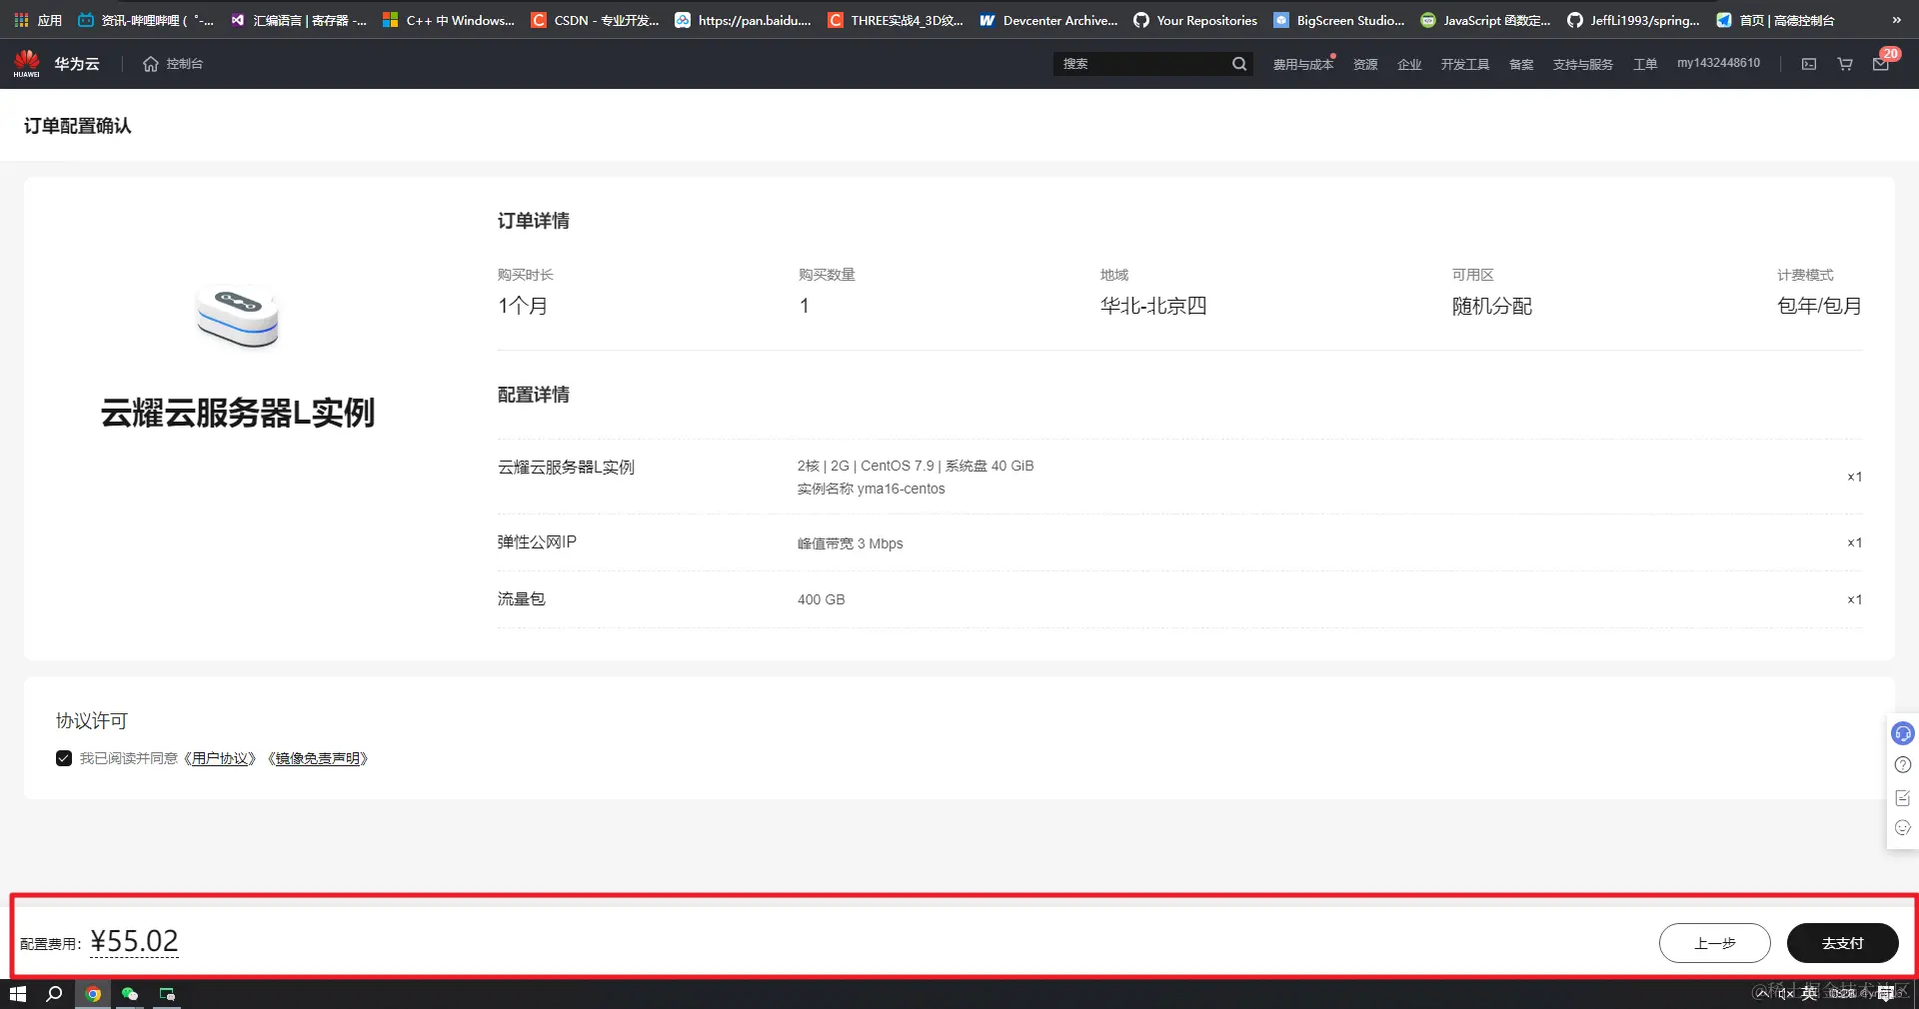Click the 峰值带宽 3 Mbps value
1919x1009 pixels.
click(850, 543)
